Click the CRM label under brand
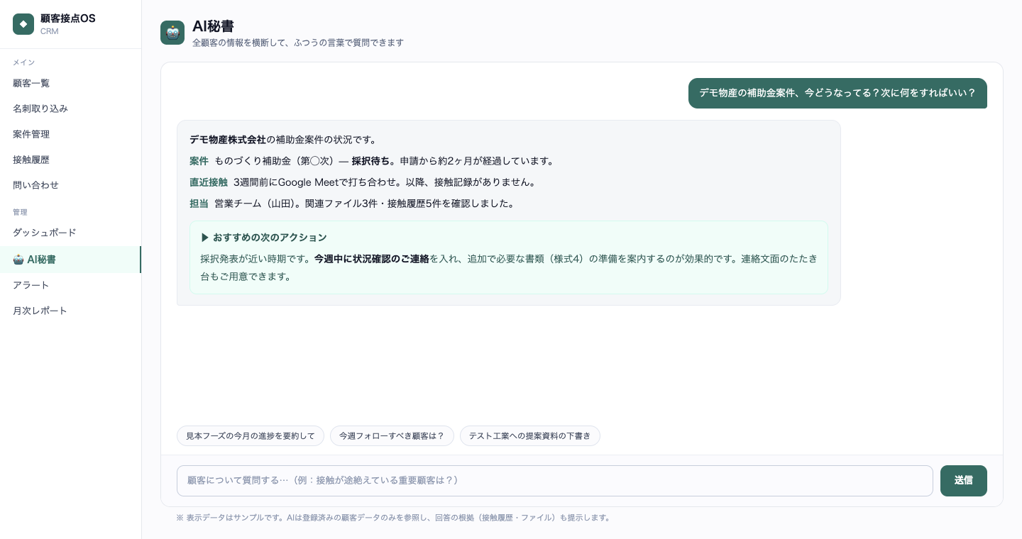The height and width of the screenshot is (539, 1022). tap(50, 31)
